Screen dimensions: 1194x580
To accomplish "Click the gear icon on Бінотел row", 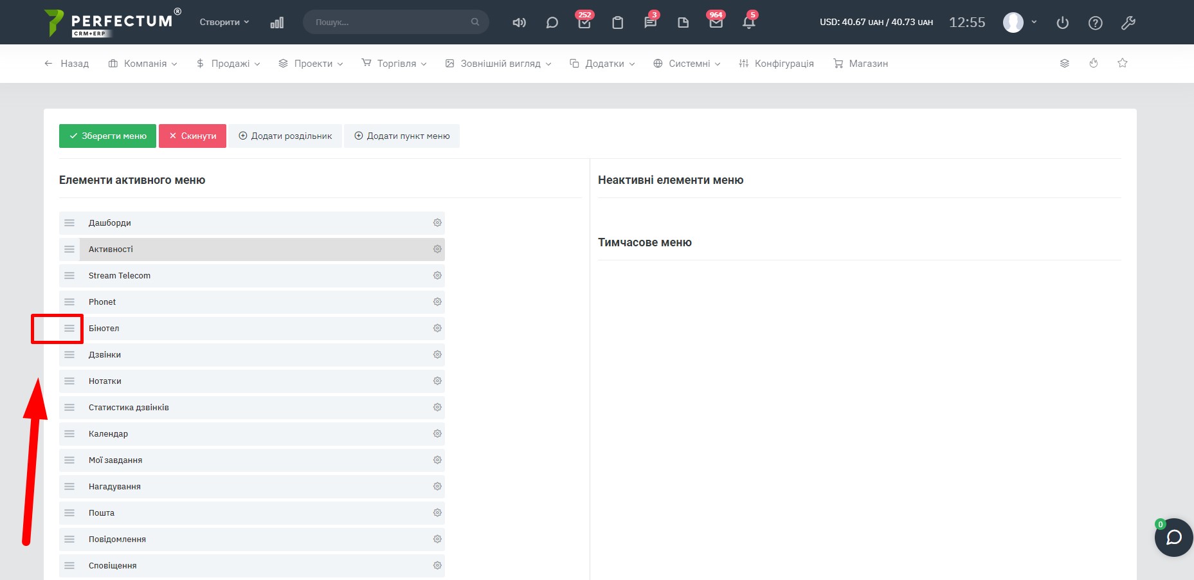I will [x=437, y=329].
